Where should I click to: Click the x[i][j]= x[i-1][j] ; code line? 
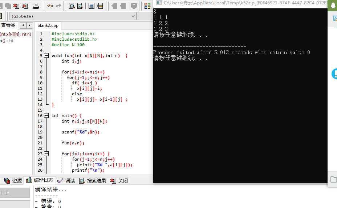pos(102,100)
